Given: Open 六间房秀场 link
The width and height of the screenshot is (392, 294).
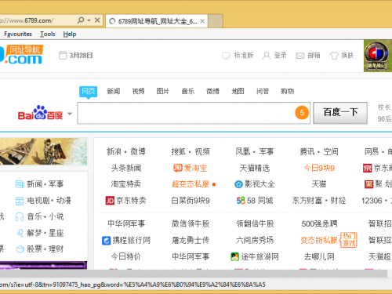Looking at the screenshot, I should pyautogui.click(x=255, y=240).
